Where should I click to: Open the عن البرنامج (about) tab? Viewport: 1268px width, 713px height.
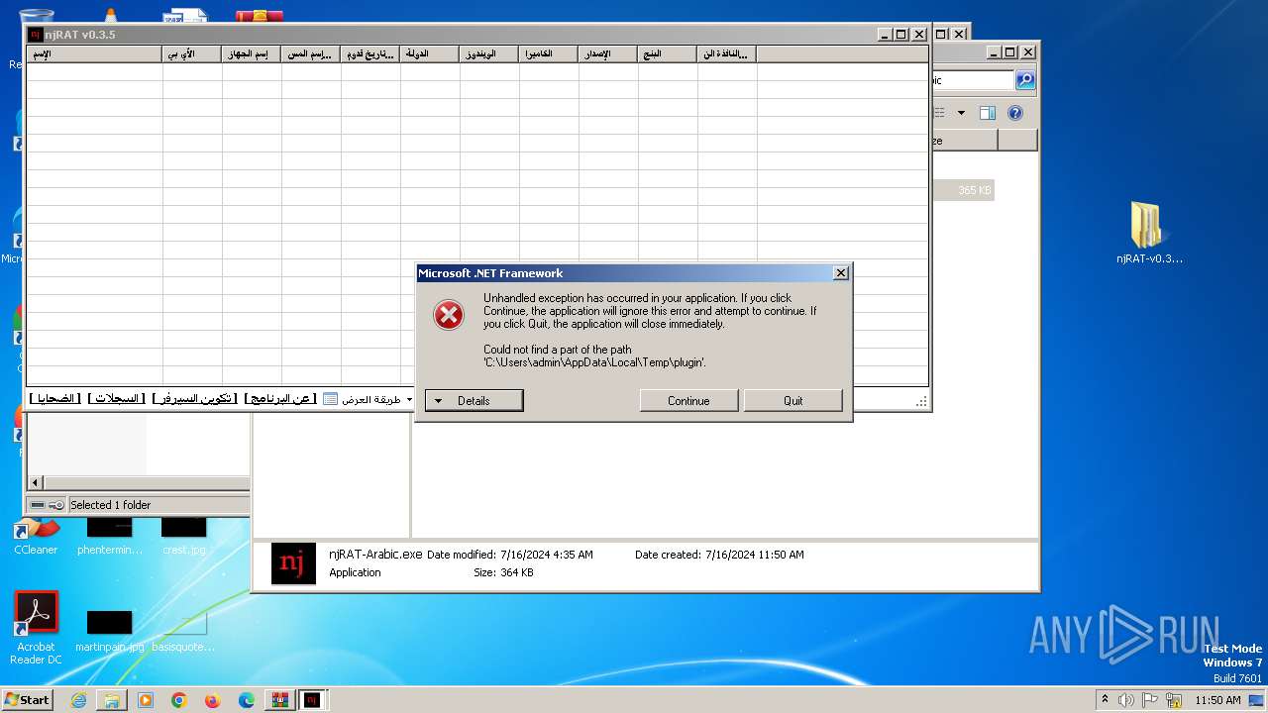click(x=281, y=399)
